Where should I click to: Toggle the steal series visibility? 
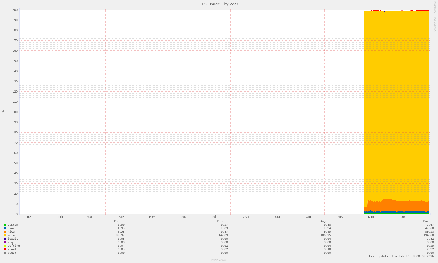(x=12, y=249)
